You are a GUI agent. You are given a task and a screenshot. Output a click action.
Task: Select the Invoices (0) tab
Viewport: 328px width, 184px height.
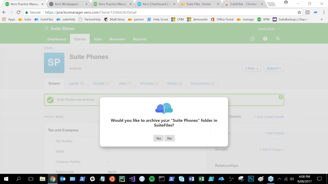[x=149, y=84]
